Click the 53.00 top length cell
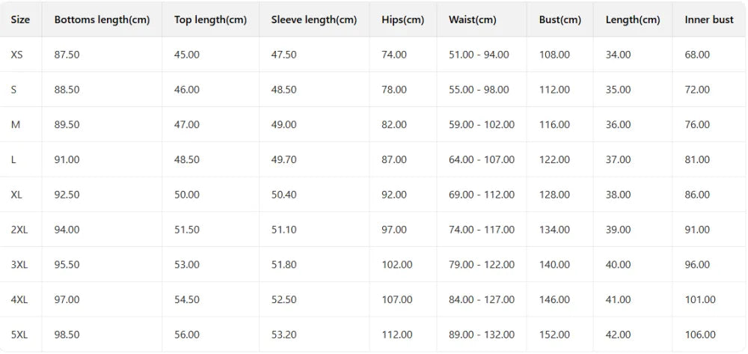This screenshot has height=354, width=748. coord(186,265)
